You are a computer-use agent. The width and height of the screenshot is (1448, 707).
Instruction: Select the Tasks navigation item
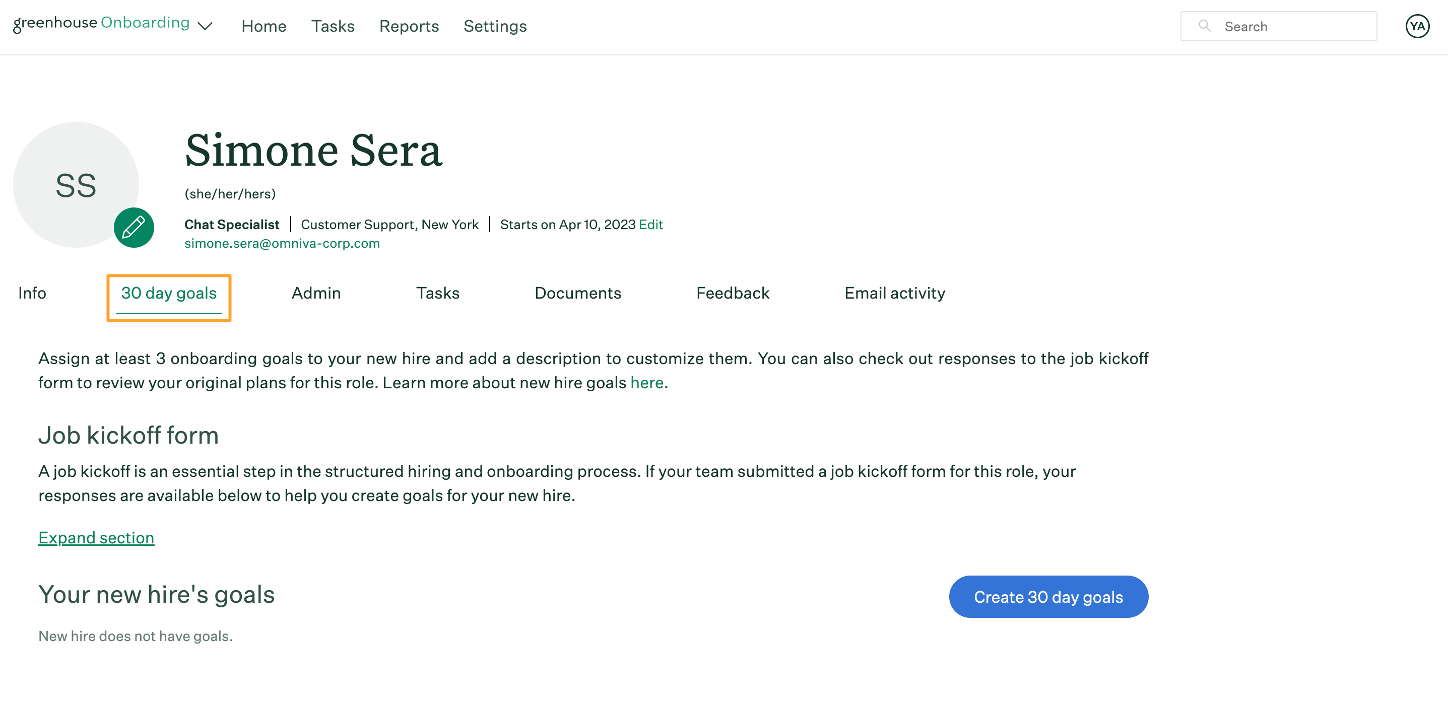(332, 26)
